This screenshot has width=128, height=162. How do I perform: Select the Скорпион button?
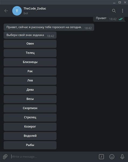30,108
